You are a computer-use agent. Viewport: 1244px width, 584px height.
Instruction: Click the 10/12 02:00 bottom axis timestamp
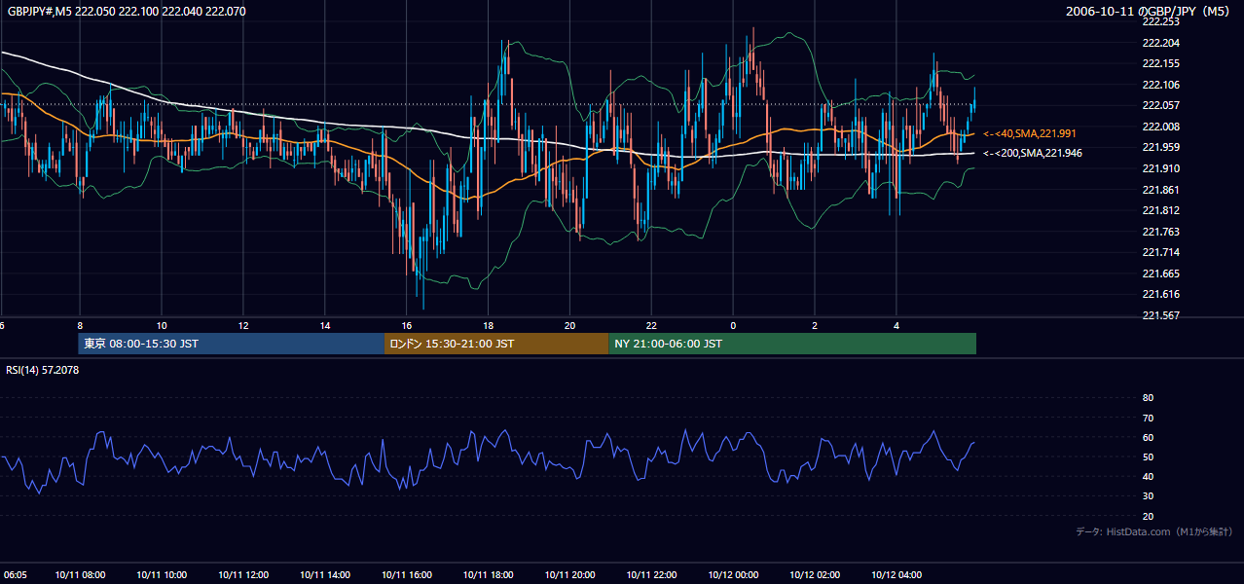point(815,574)
